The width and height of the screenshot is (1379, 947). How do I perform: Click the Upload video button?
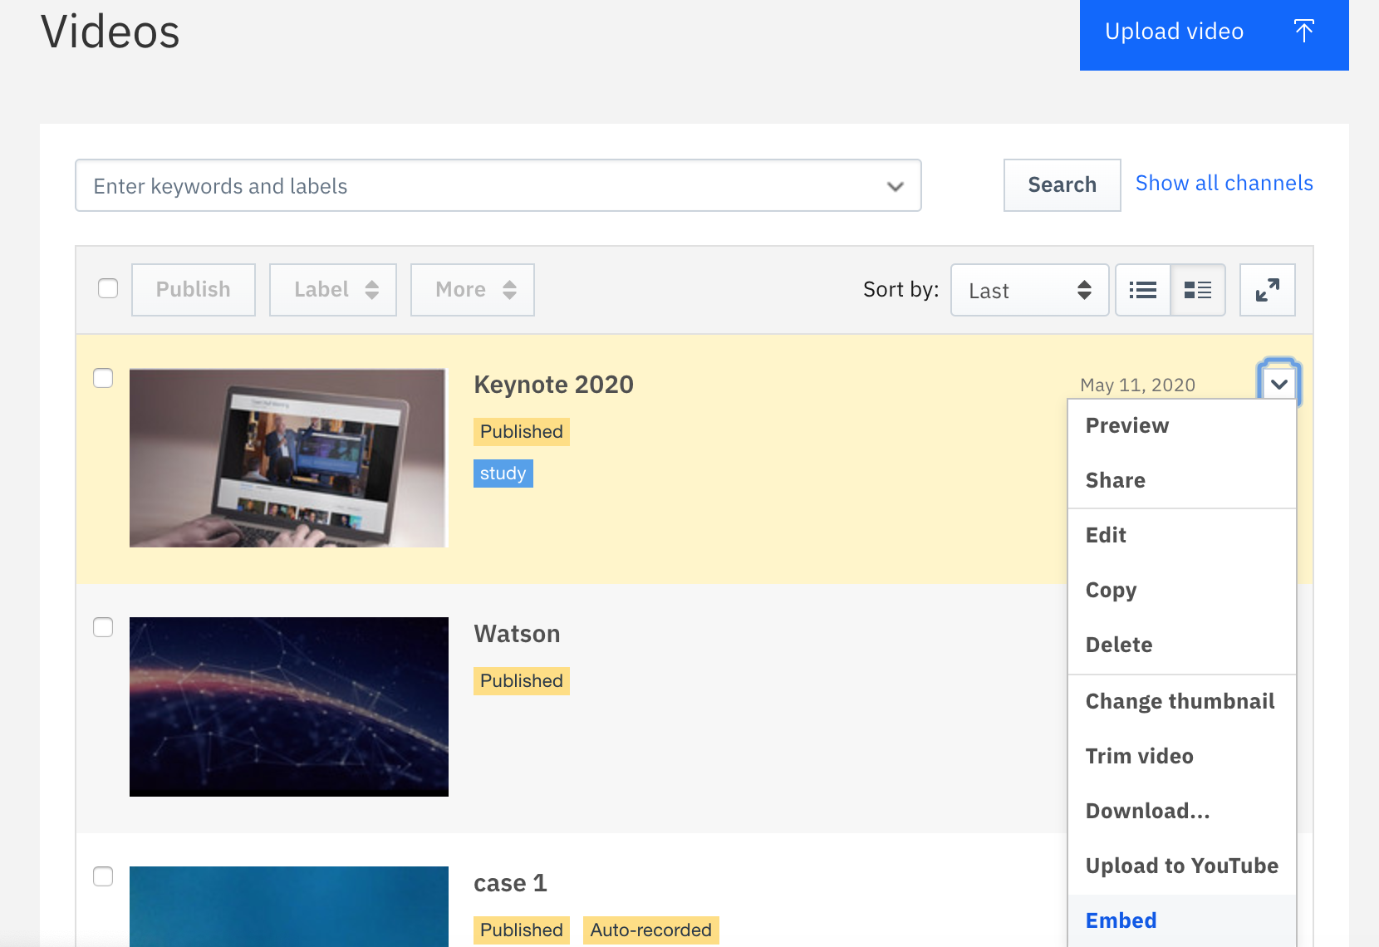tap(1215, 33)
